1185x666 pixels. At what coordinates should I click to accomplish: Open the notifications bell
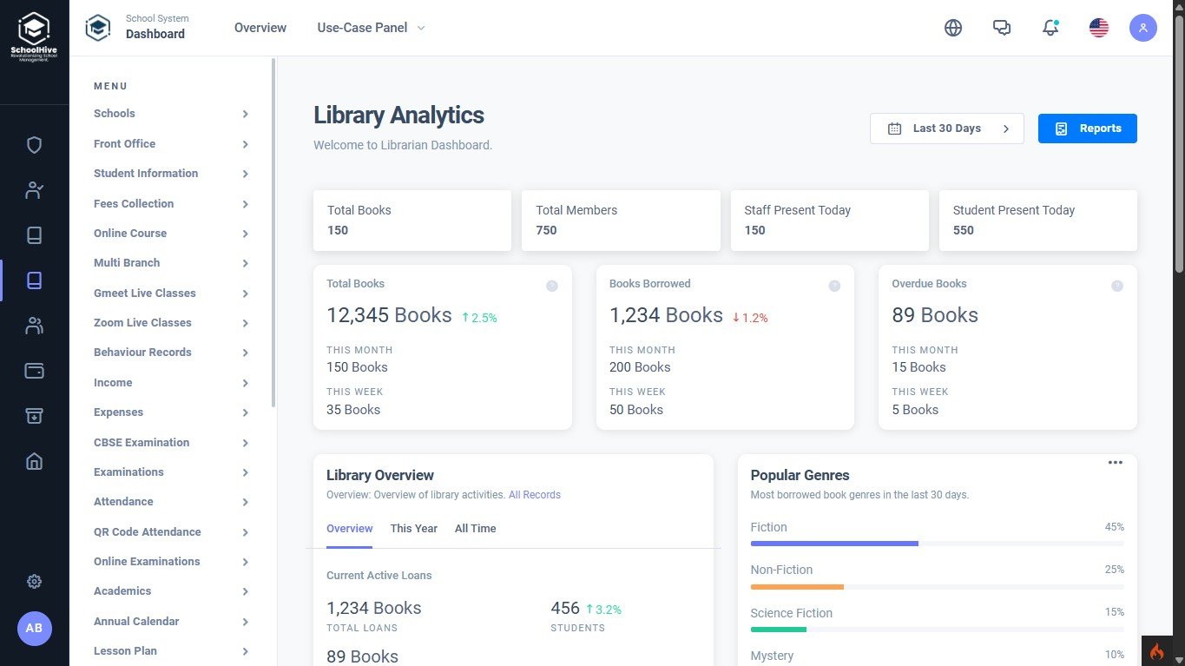click(x=1050, y=27)
